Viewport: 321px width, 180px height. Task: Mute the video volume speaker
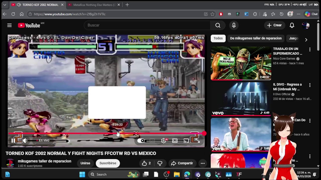click(x=25, y=140)
